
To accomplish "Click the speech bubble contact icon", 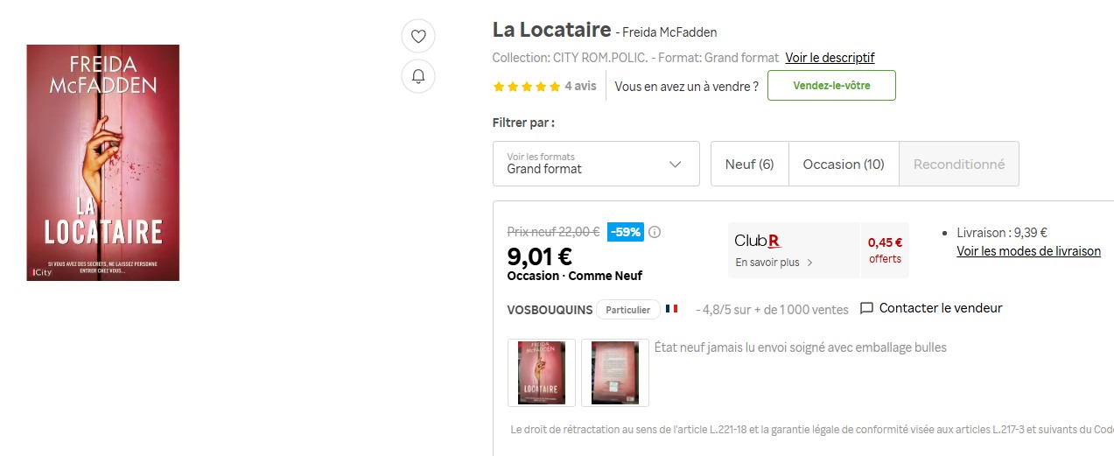I will (867, 308).
